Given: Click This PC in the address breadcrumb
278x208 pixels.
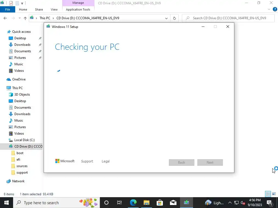Looking at the screenshot, I should click(45, 18).
